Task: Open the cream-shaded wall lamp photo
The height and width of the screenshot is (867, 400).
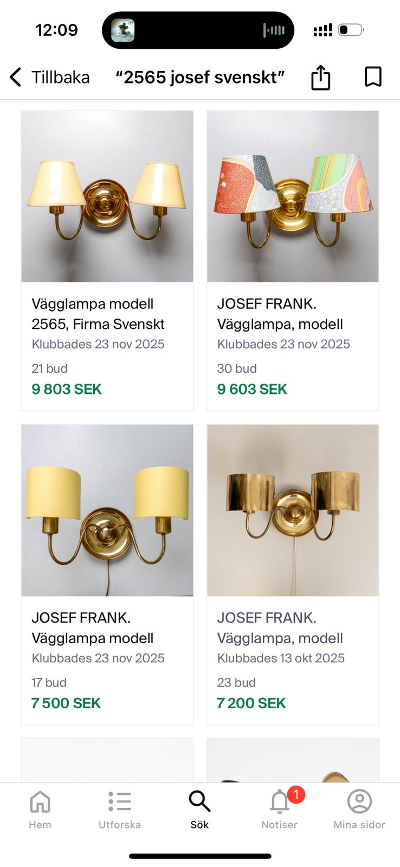Action: point(107,196)
